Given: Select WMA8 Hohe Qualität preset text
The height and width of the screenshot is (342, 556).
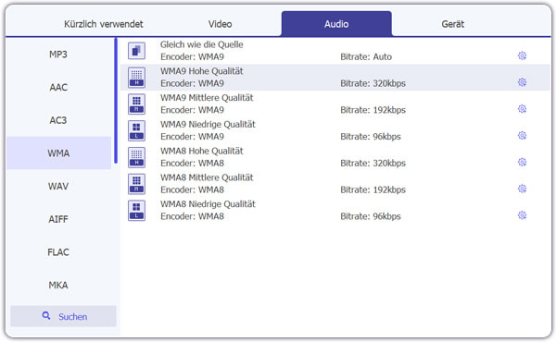Looking at the screenshot, I should [x=201, y=151].
